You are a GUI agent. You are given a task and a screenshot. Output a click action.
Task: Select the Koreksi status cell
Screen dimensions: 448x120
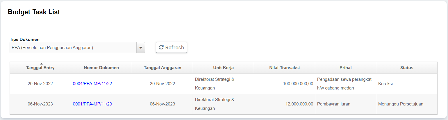pyautogui.click(x=385, y=84)
